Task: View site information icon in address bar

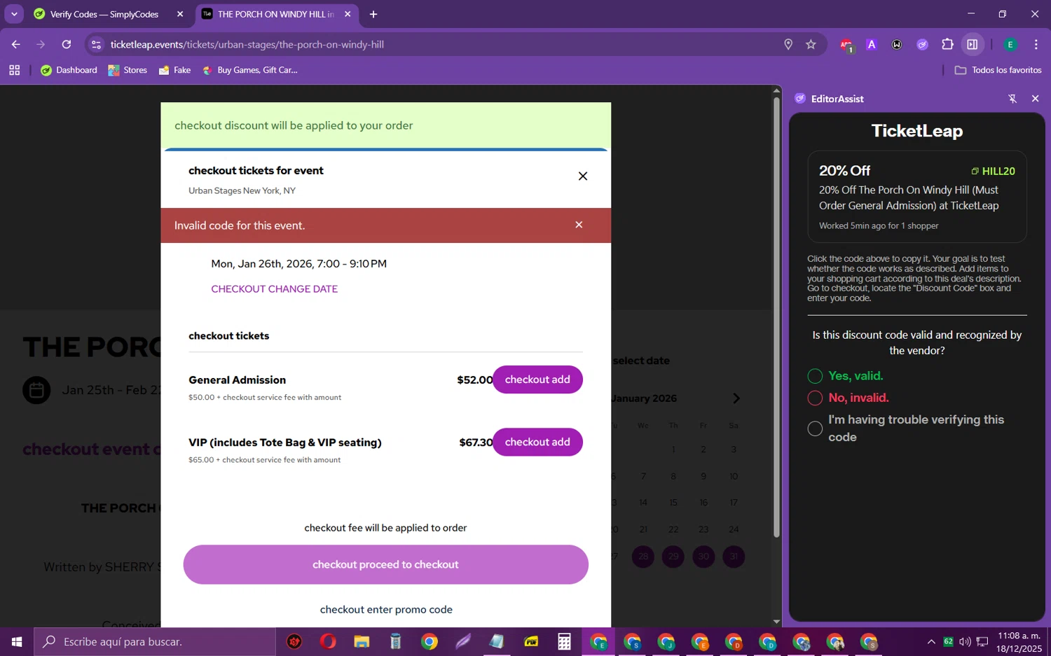Action: tap(97, 44)
